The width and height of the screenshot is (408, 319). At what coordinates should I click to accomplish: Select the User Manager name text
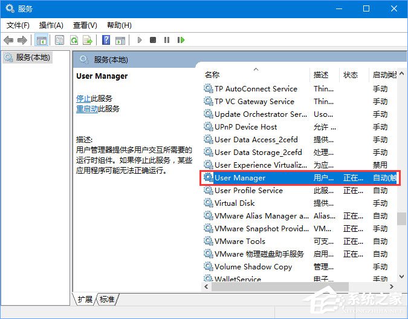pyautogui.click(x=240, y=177)
